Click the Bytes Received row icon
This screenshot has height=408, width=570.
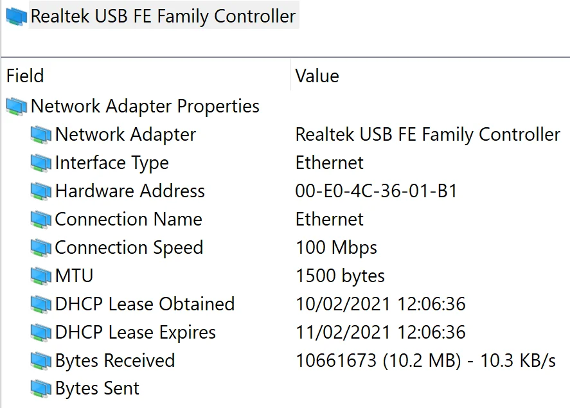click(40, 361)
